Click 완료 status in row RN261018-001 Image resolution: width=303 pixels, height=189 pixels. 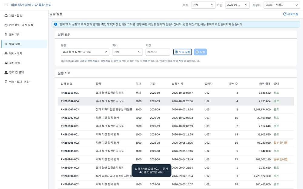point(276,93)
